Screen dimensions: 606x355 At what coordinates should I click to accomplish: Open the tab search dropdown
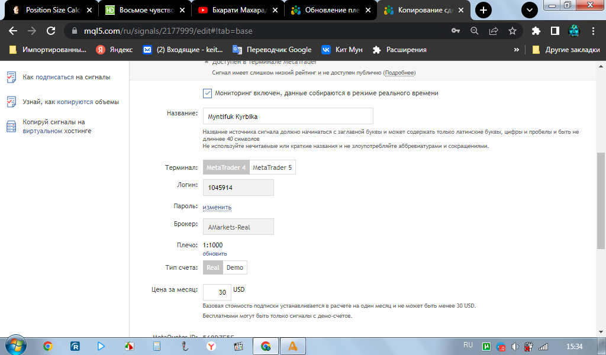pos(530,10)
